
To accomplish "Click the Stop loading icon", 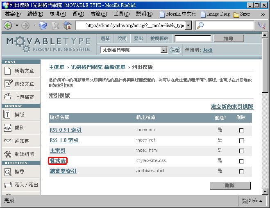I will tap(56, 26).
